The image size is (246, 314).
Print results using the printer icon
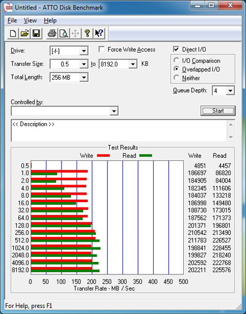pos(52,33)
